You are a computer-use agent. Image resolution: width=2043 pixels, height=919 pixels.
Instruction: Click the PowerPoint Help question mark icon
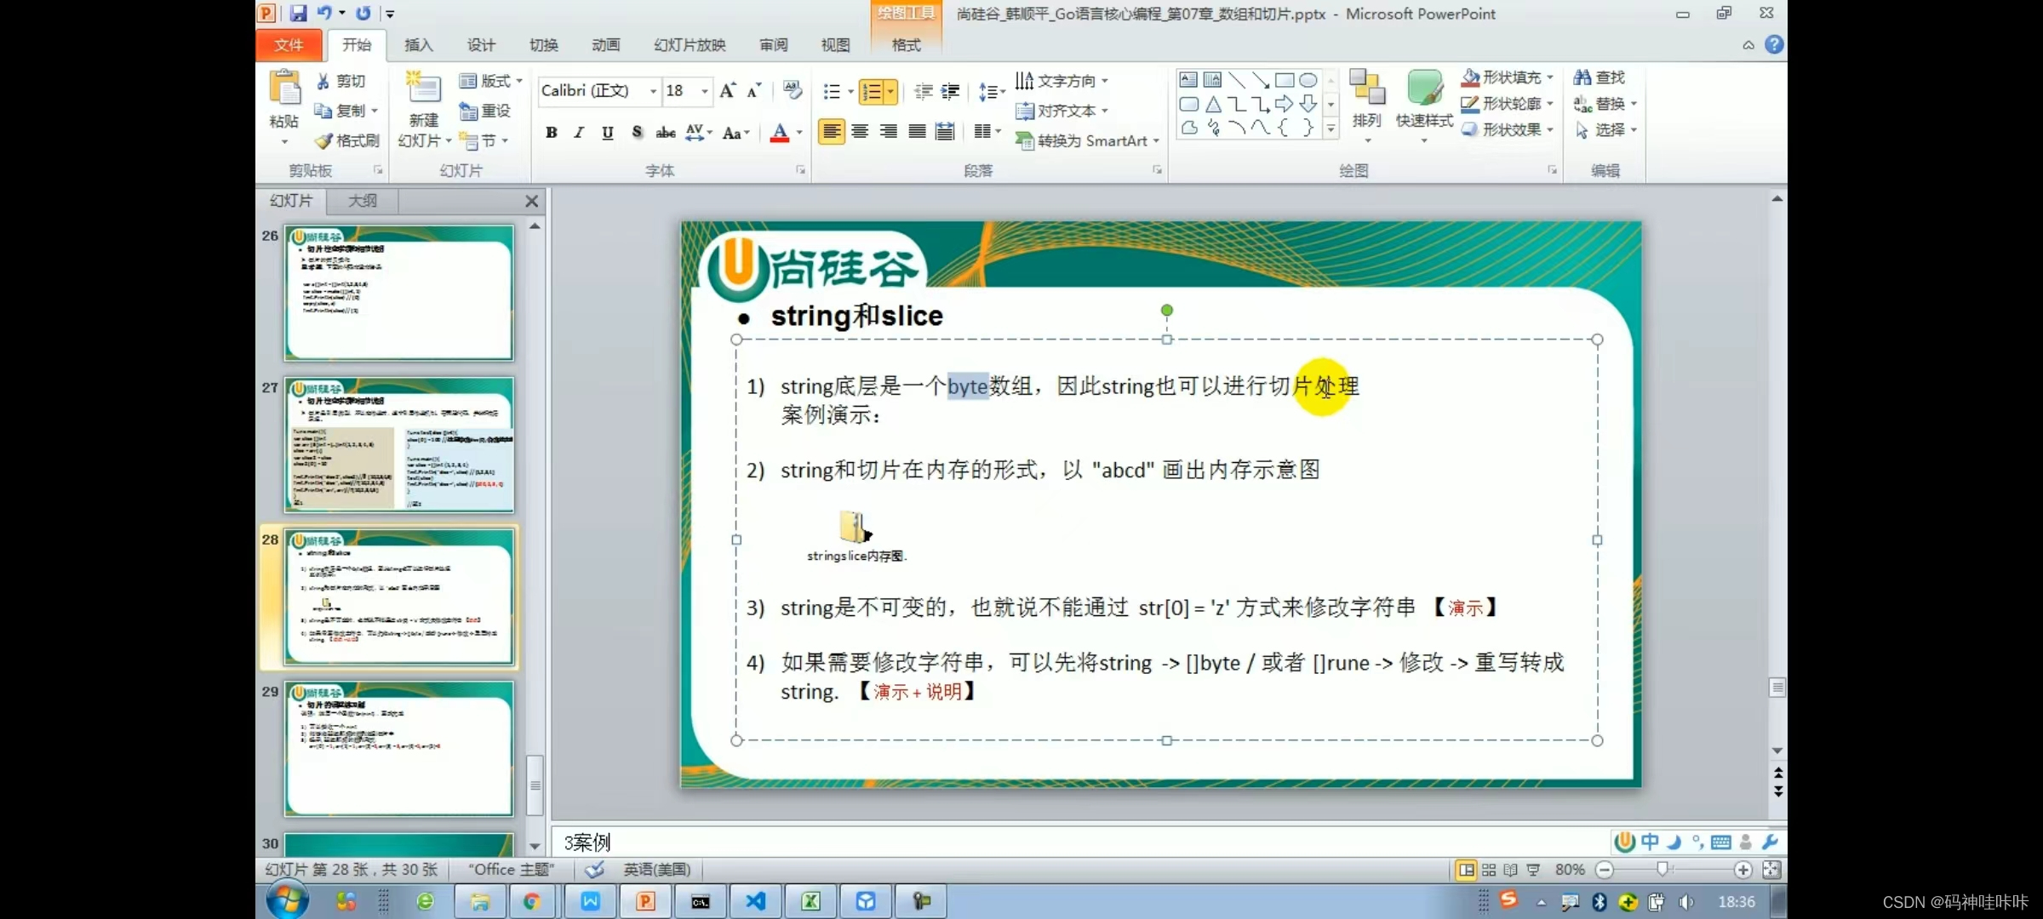[1774, 44]
